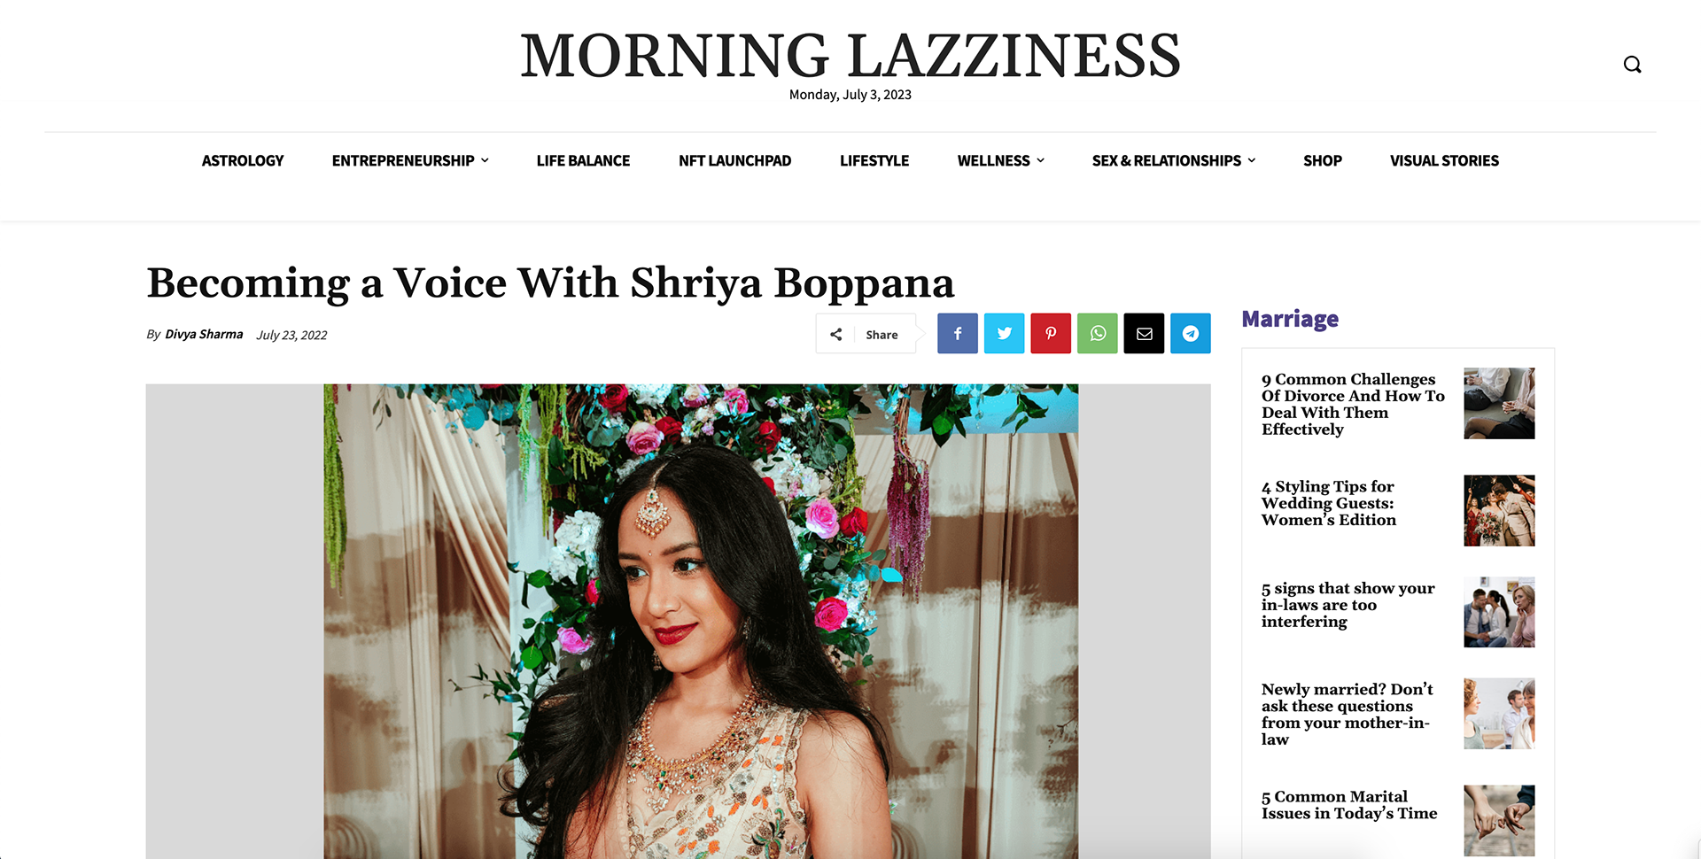The height and width of the screenshot is (859, 1701).
Task: Open author Divya Sharma's profile link
Action: pyautogui.click(x=204, y=334)
